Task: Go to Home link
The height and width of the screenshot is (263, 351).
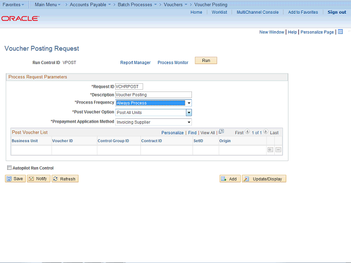Action: (196, 12)
